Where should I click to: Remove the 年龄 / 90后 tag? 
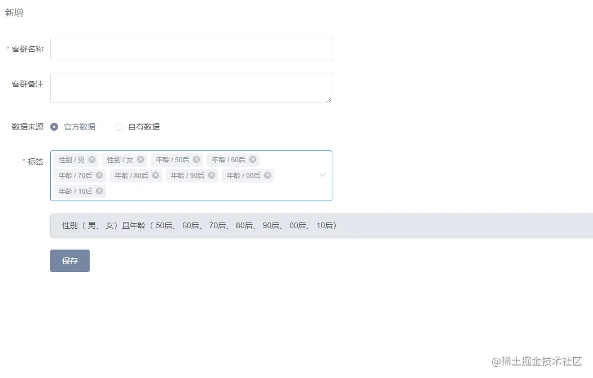[x=212, y=175]
